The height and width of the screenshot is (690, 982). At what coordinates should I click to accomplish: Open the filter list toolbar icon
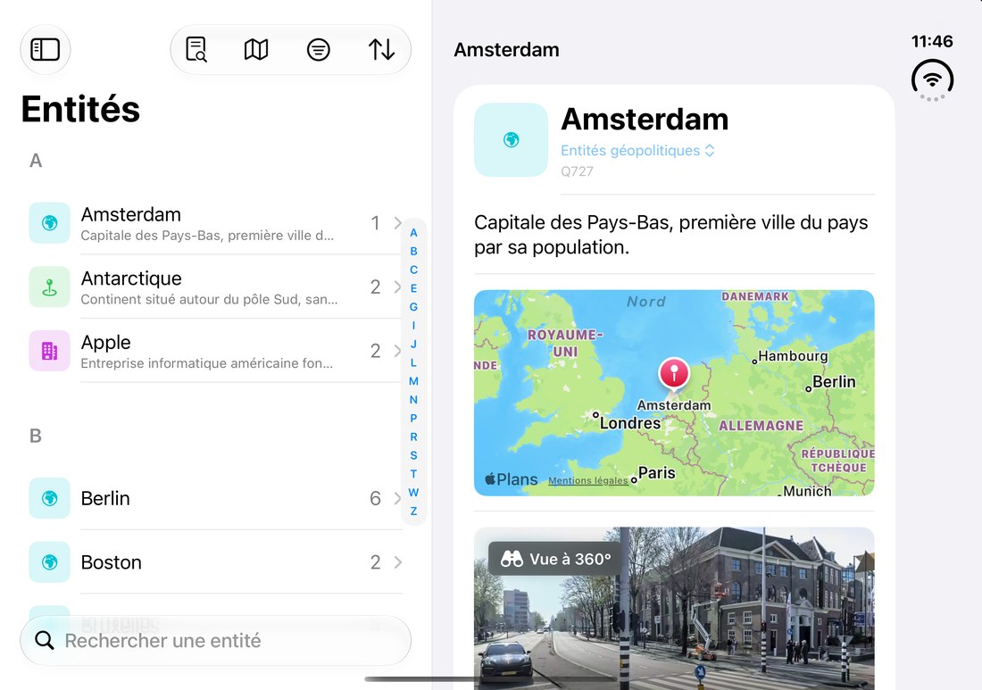(x=318, y=49)
